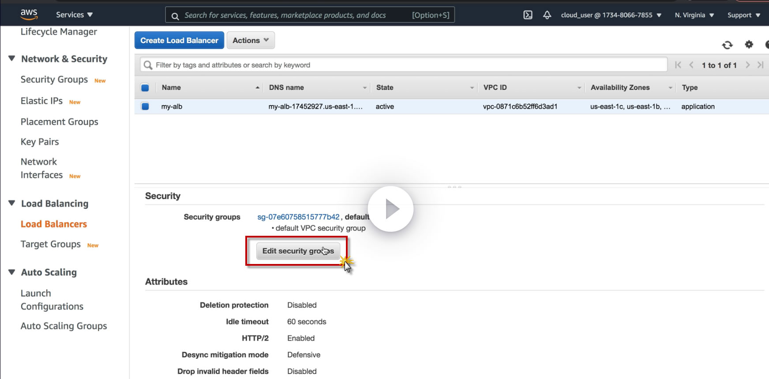This screenshot has height=379, width=769.
Task: Navigate to Placement Groups
Action: tap(60, 122)
